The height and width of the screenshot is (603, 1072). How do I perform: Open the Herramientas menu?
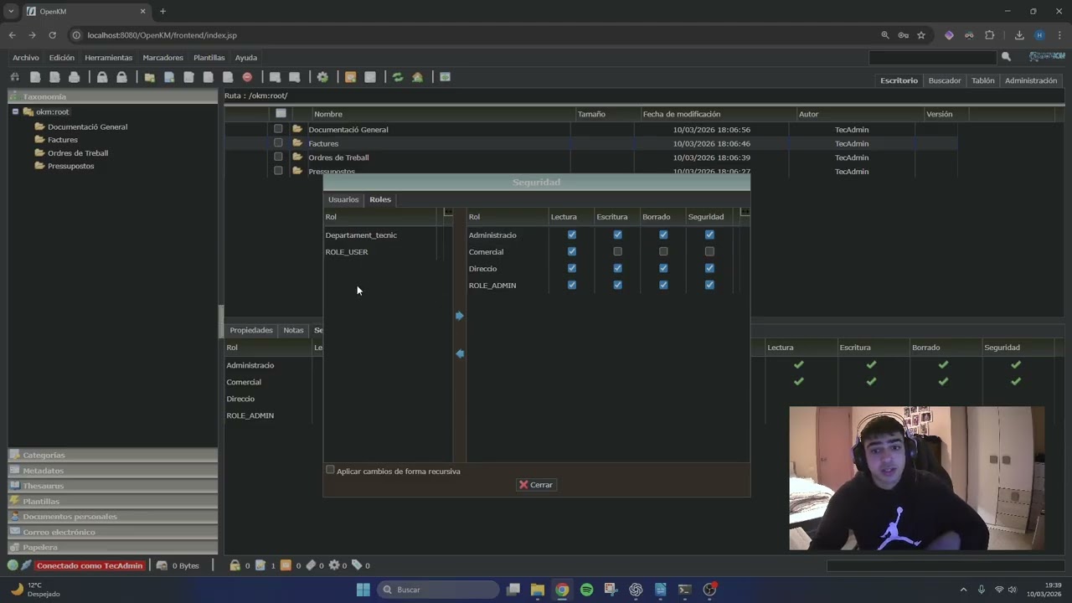pyautogui.click(x=108, y=58)
